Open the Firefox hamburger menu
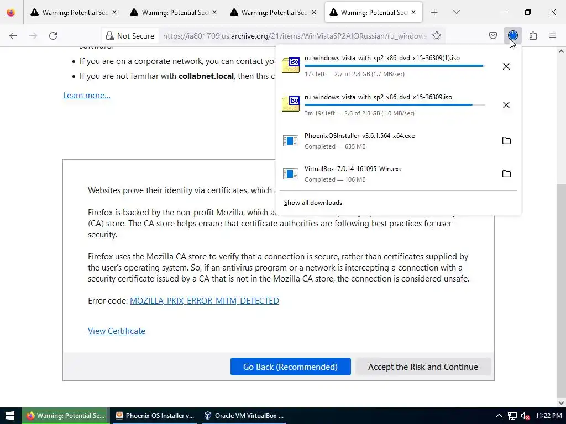The width and height of the screenshot is (566, 424). (553, 35)
